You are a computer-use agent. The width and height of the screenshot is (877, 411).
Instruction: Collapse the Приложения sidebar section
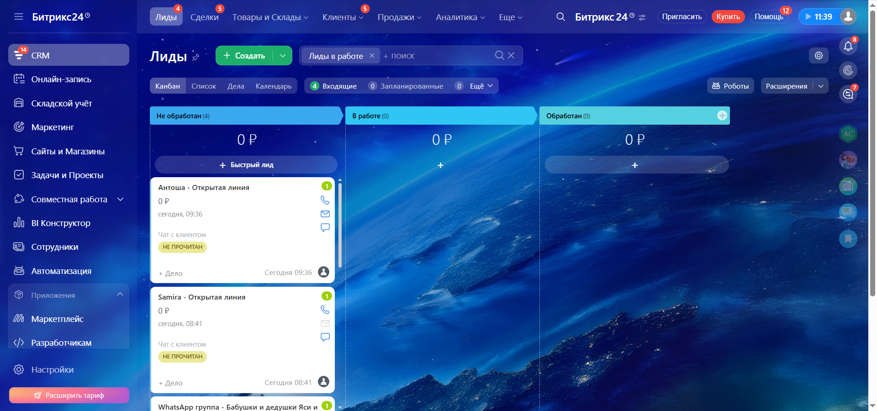(x=120, y=295)
